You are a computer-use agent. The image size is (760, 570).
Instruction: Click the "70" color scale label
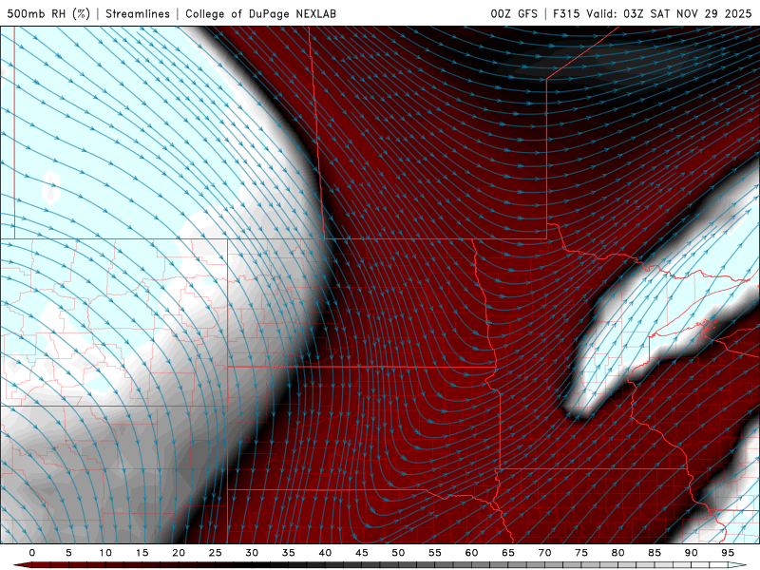click(x=544, y=553)
